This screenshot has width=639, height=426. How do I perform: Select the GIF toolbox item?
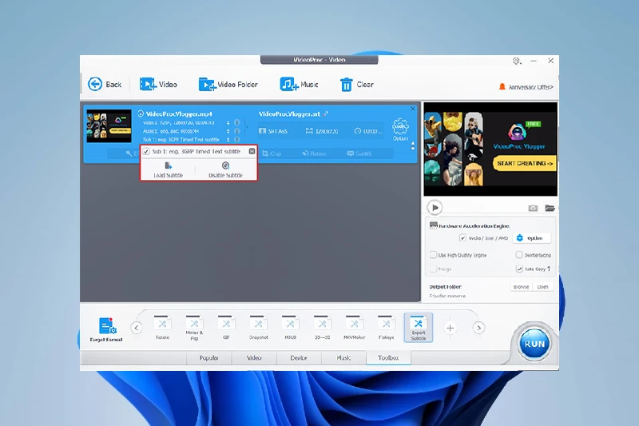226,328
